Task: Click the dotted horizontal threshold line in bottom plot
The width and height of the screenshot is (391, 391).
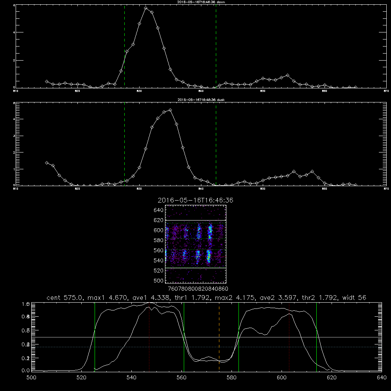Action: click(206, 347)
